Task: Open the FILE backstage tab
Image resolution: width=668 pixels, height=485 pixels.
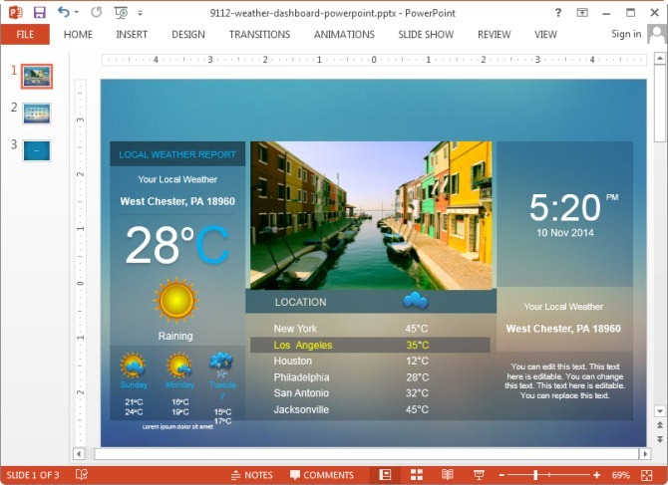Action: click(25, 34)
